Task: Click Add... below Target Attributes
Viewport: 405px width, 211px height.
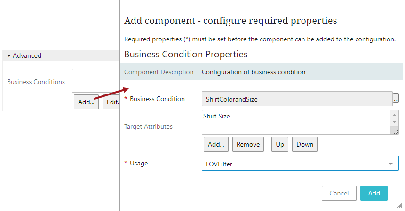Action: point(216,144)
